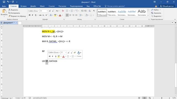The width and height of the screenshot is (177, 99).
Task: Open the font size dropdown in the mini toolbar
Action: click(x=66, y=53)
